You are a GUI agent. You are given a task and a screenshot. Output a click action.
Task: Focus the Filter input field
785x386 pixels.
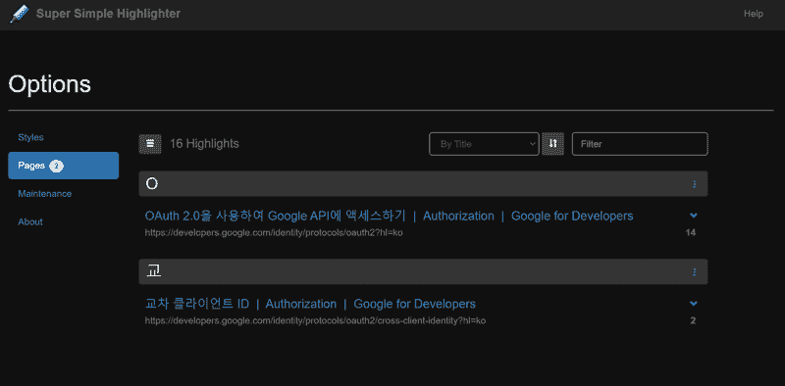640,144
